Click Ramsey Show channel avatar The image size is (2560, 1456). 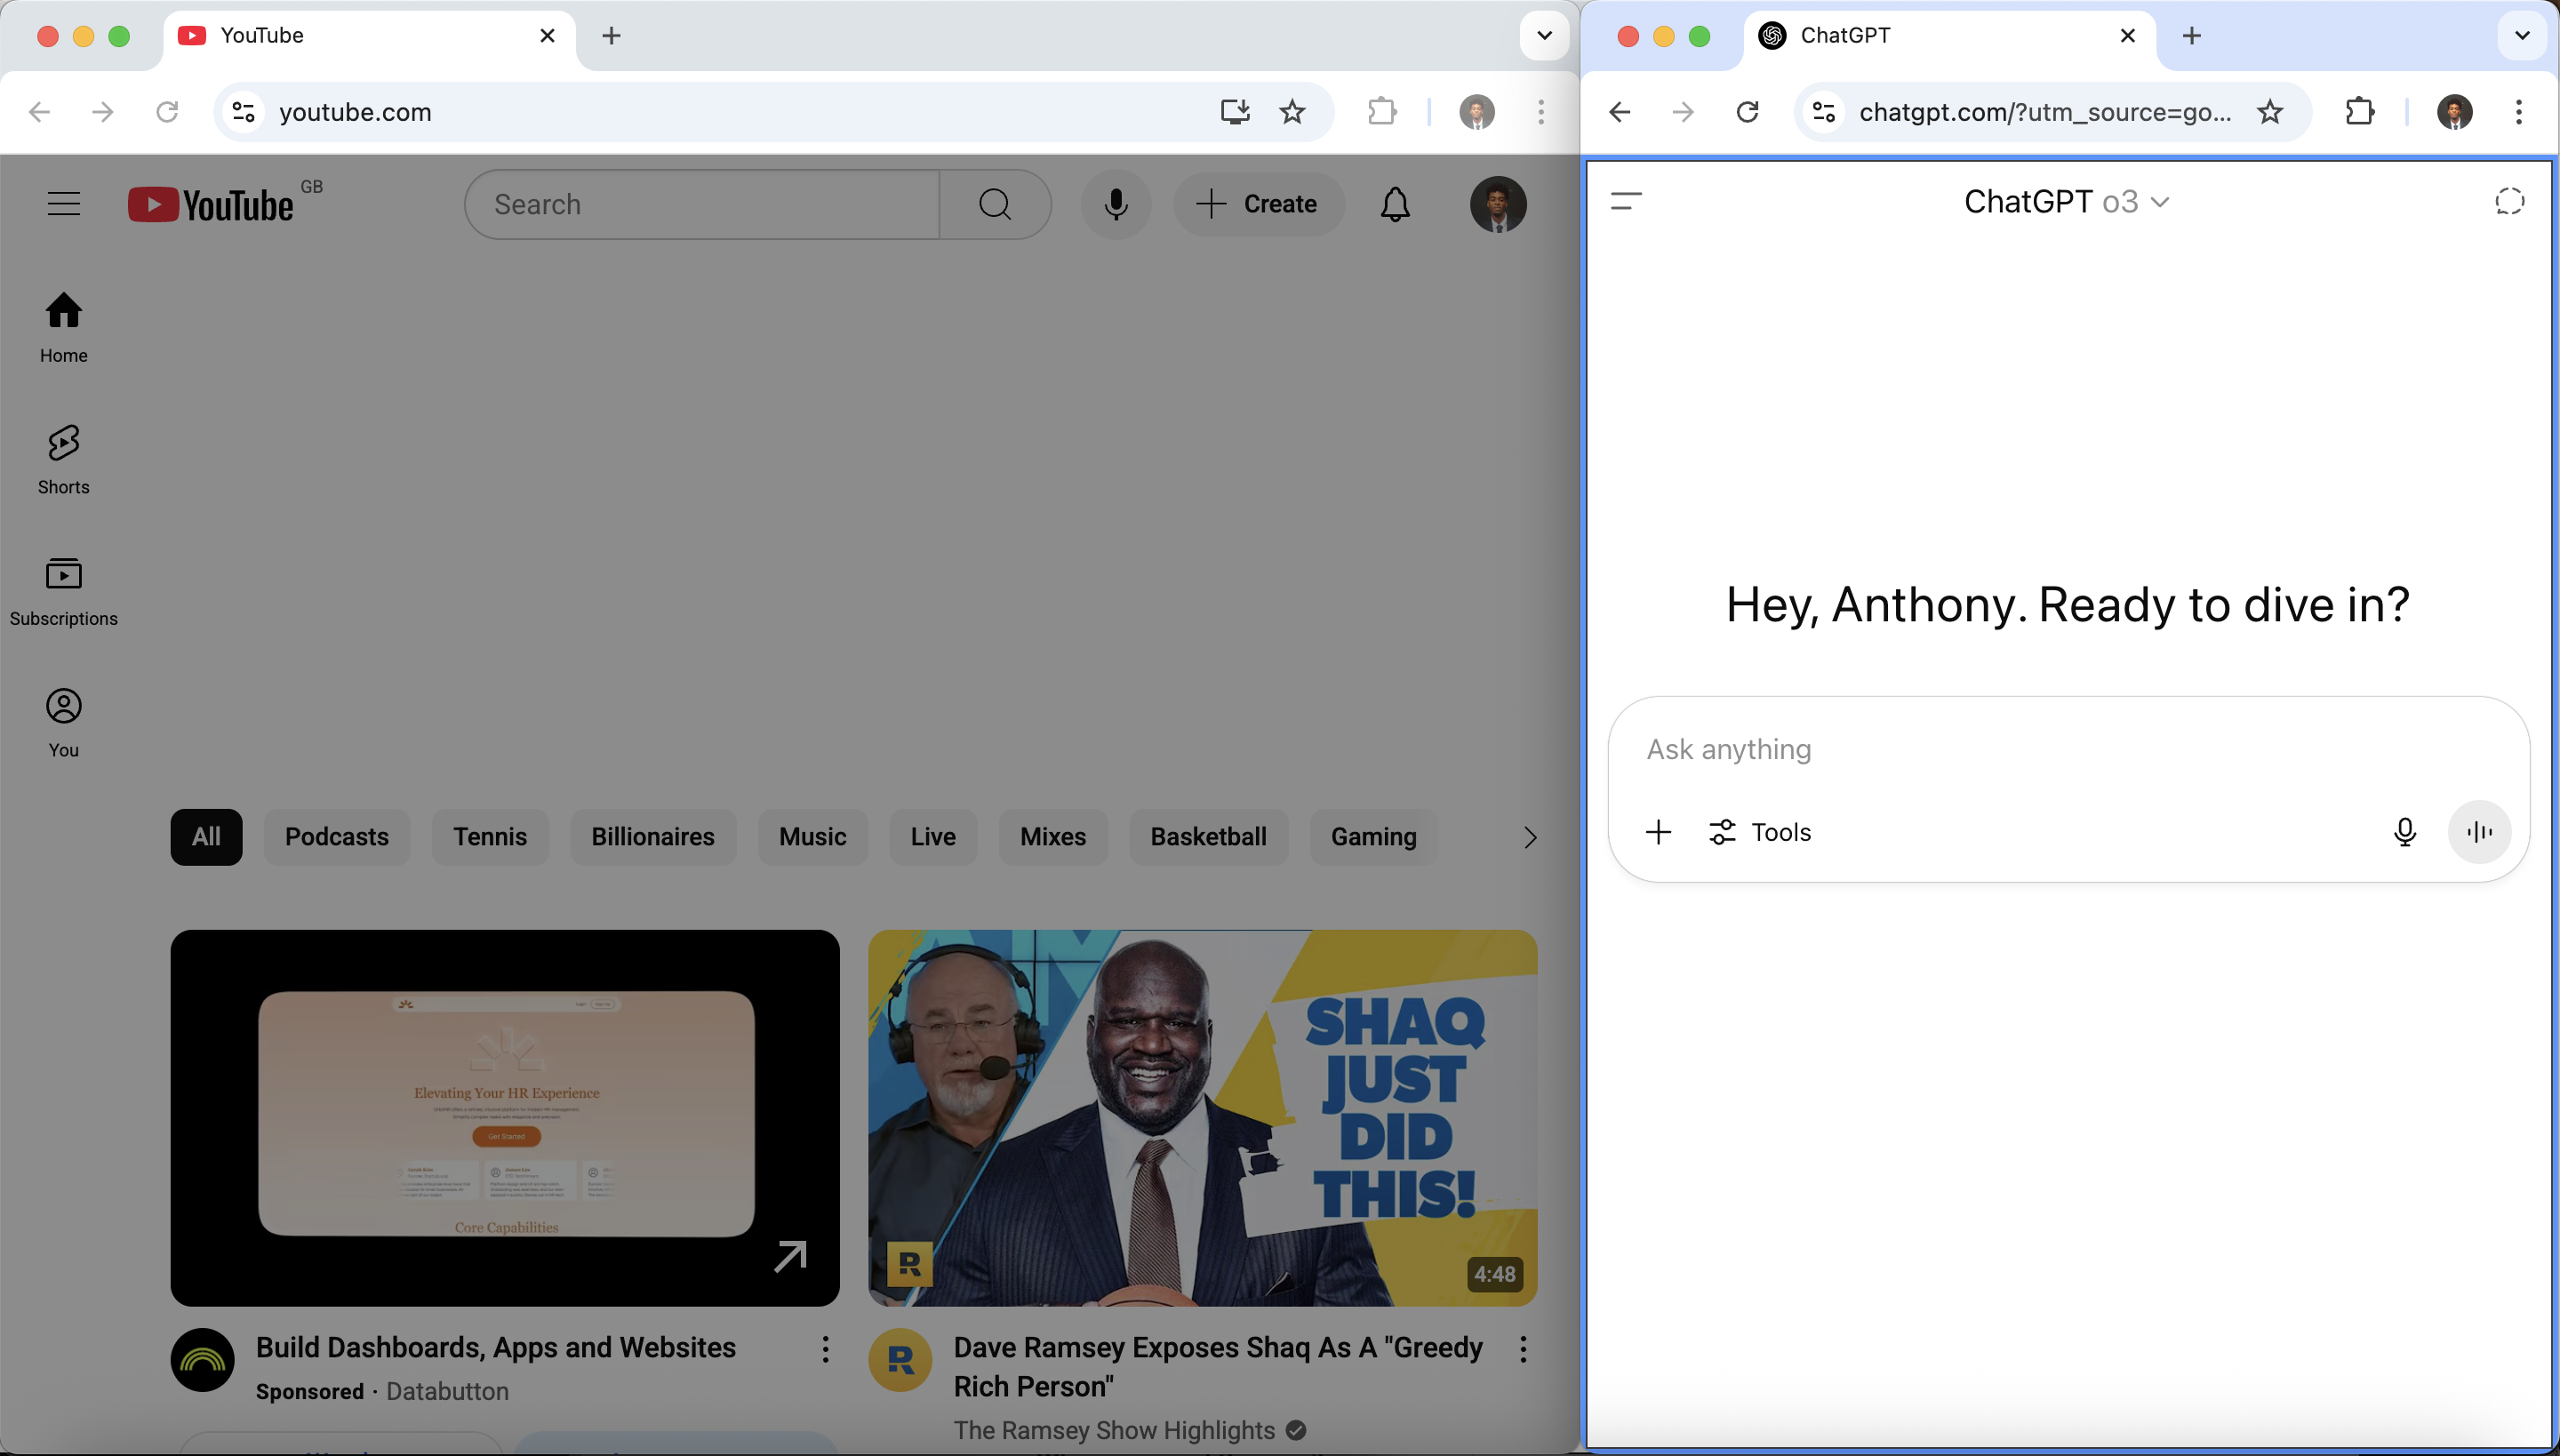[900, 1360]
